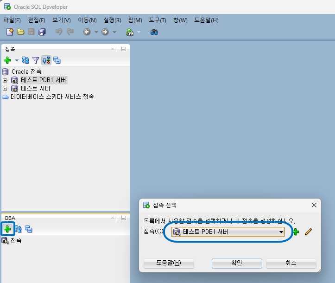
Task: Collapse all in DBA panel
Action: click(x=29, y=229)
